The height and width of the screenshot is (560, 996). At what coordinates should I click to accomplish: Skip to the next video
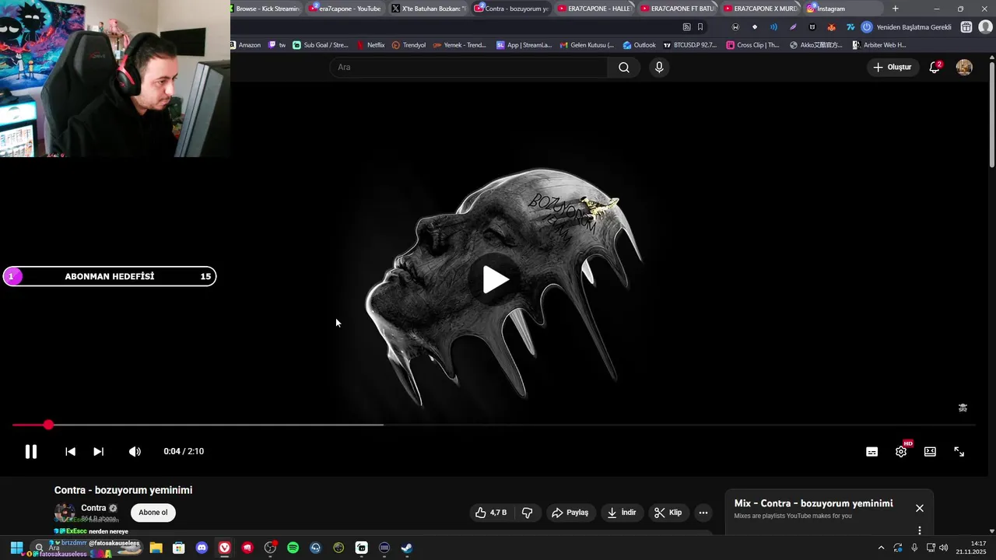(x=98, y=451)
